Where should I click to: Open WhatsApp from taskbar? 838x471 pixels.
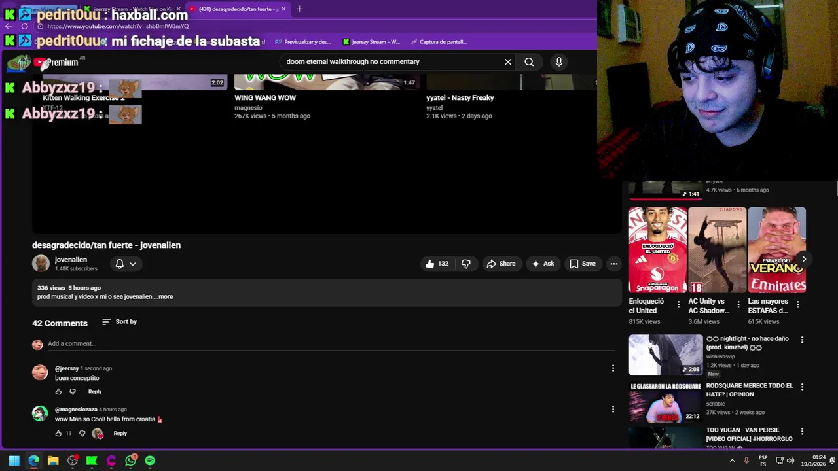click(x=131, y=461)
